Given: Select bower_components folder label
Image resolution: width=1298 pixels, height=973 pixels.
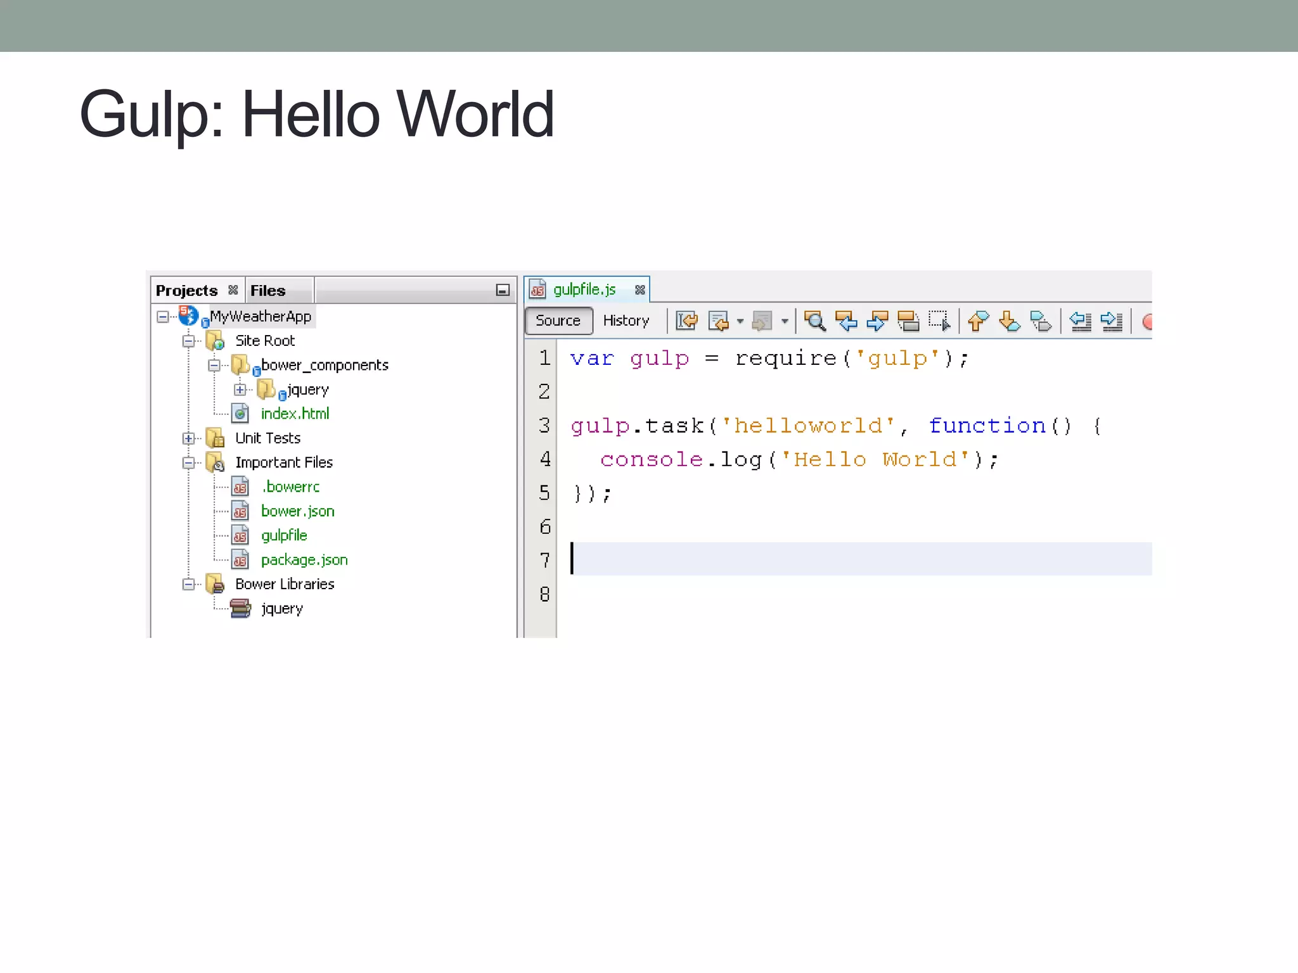Looking at the screenshot, I should tap(324, 365).
